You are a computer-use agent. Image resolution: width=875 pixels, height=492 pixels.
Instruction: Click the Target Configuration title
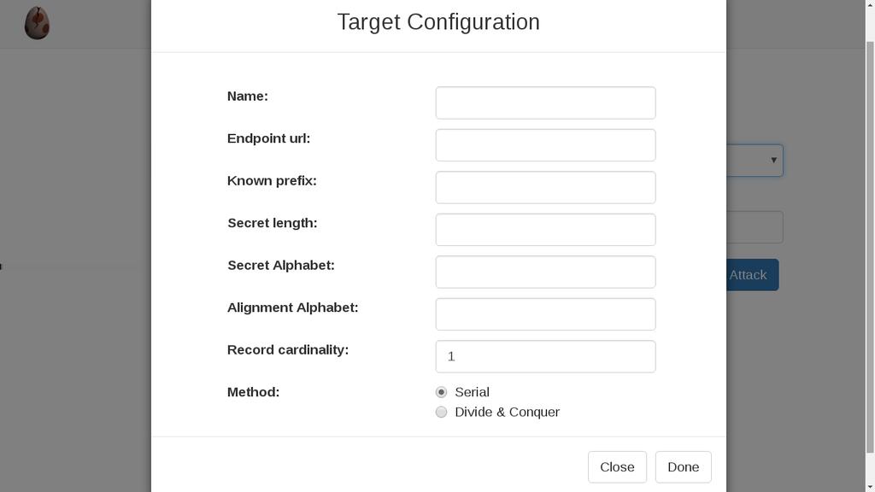pos(438,22)
